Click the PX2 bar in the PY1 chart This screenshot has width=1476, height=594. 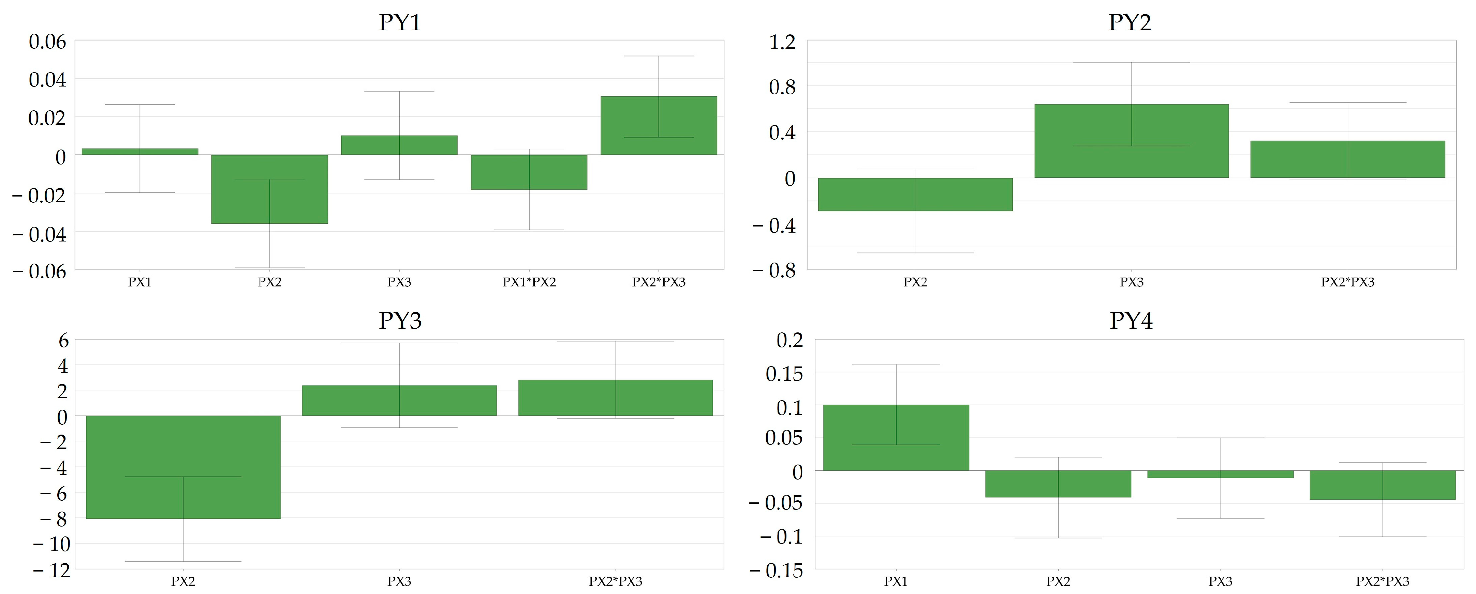point(269,189)
